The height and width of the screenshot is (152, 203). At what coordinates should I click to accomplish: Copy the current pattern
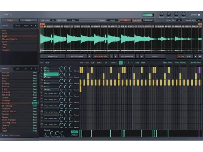point(137,62)
